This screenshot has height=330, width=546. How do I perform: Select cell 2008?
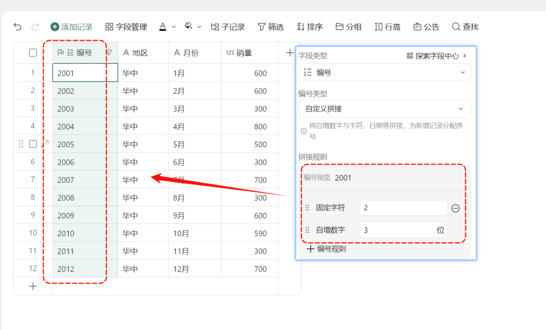85,197
